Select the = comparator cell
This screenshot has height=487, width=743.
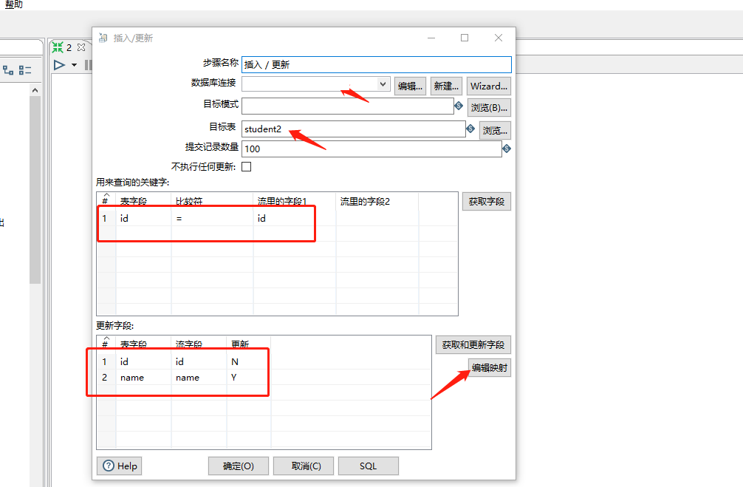coord(212,218)
